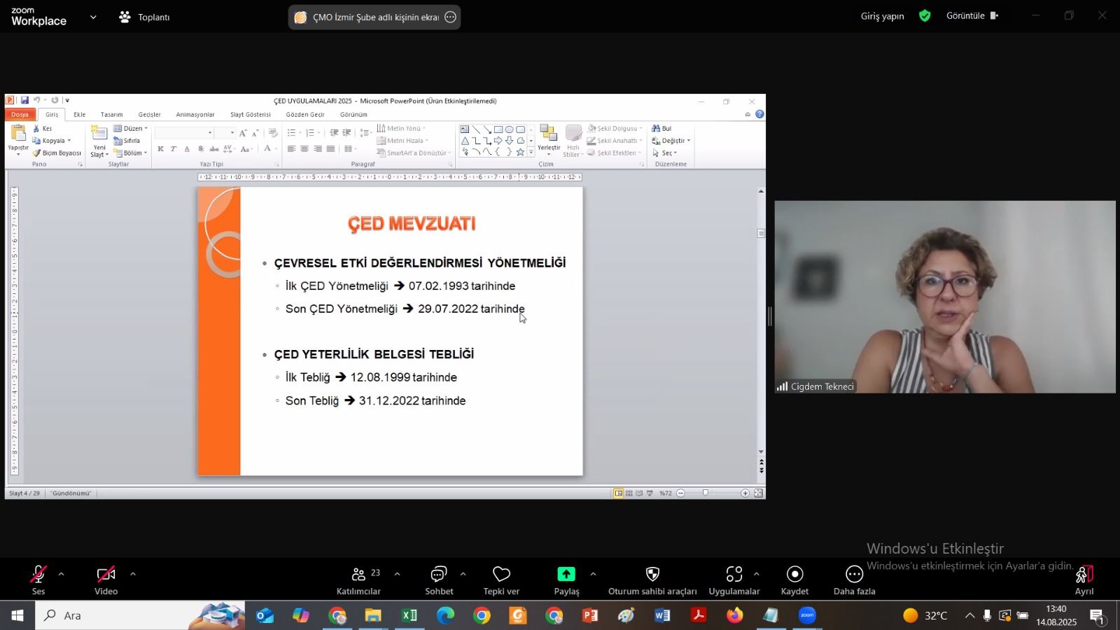Expand video options arrow next to Video
This screenshot has width=1120, height=630.
132,574
